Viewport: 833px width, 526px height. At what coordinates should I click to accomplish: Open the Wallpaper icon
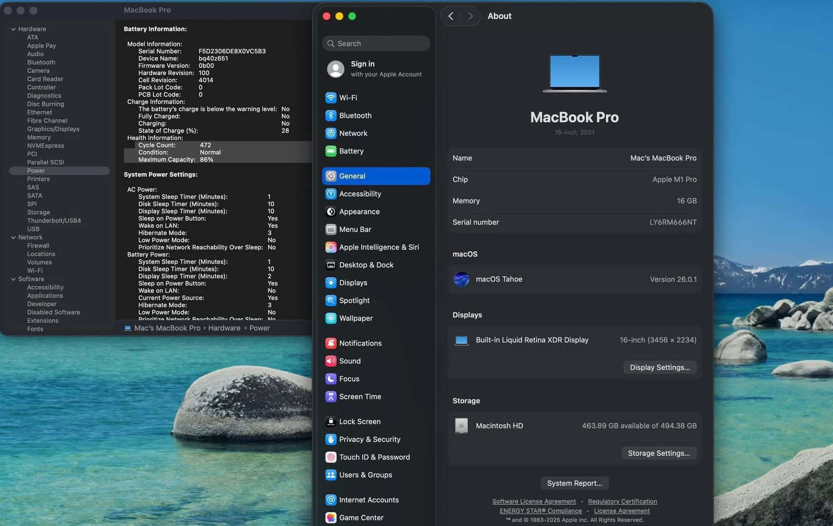click(x=331, y=318)
